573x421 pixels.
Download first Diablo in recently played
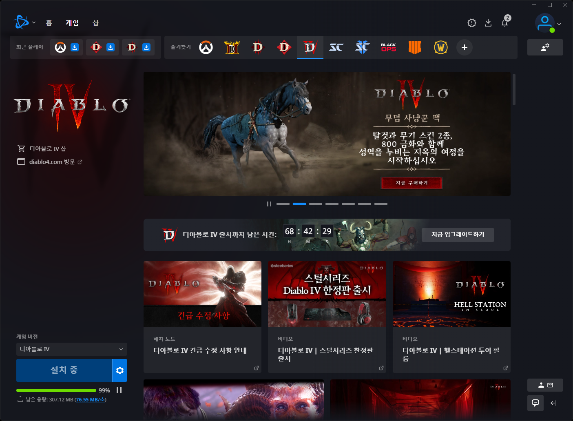tap(111, 47)
